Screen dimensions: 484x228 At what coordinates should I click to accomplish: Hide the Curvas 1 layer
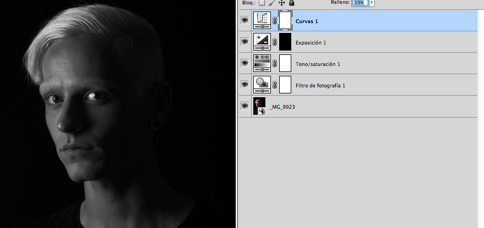pos(245,21)
